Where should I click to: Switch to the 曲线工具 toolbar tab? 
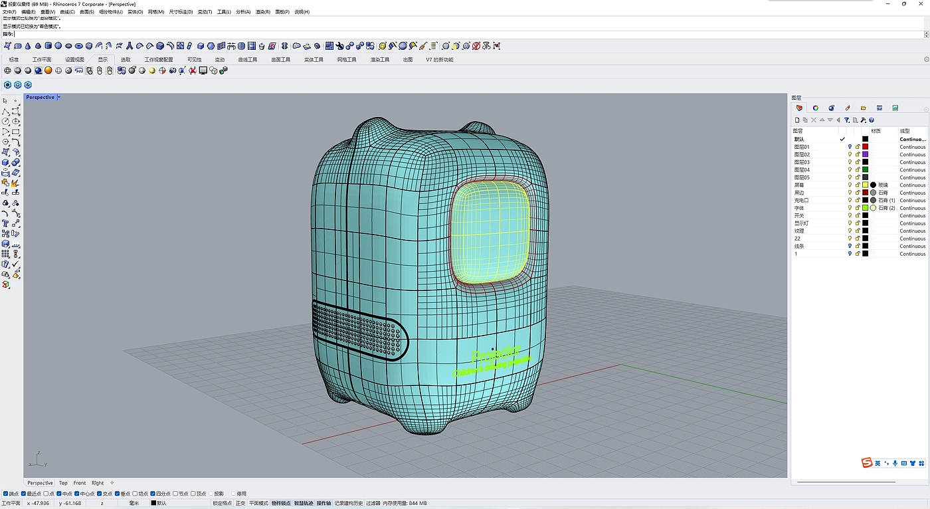point(247,60)
